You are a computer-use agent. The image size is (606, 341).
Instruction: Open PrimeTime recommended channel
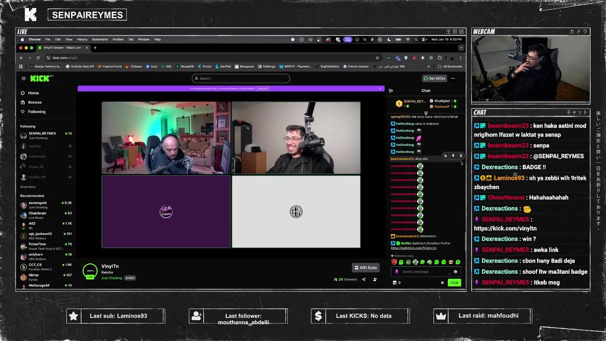[46, 246]
